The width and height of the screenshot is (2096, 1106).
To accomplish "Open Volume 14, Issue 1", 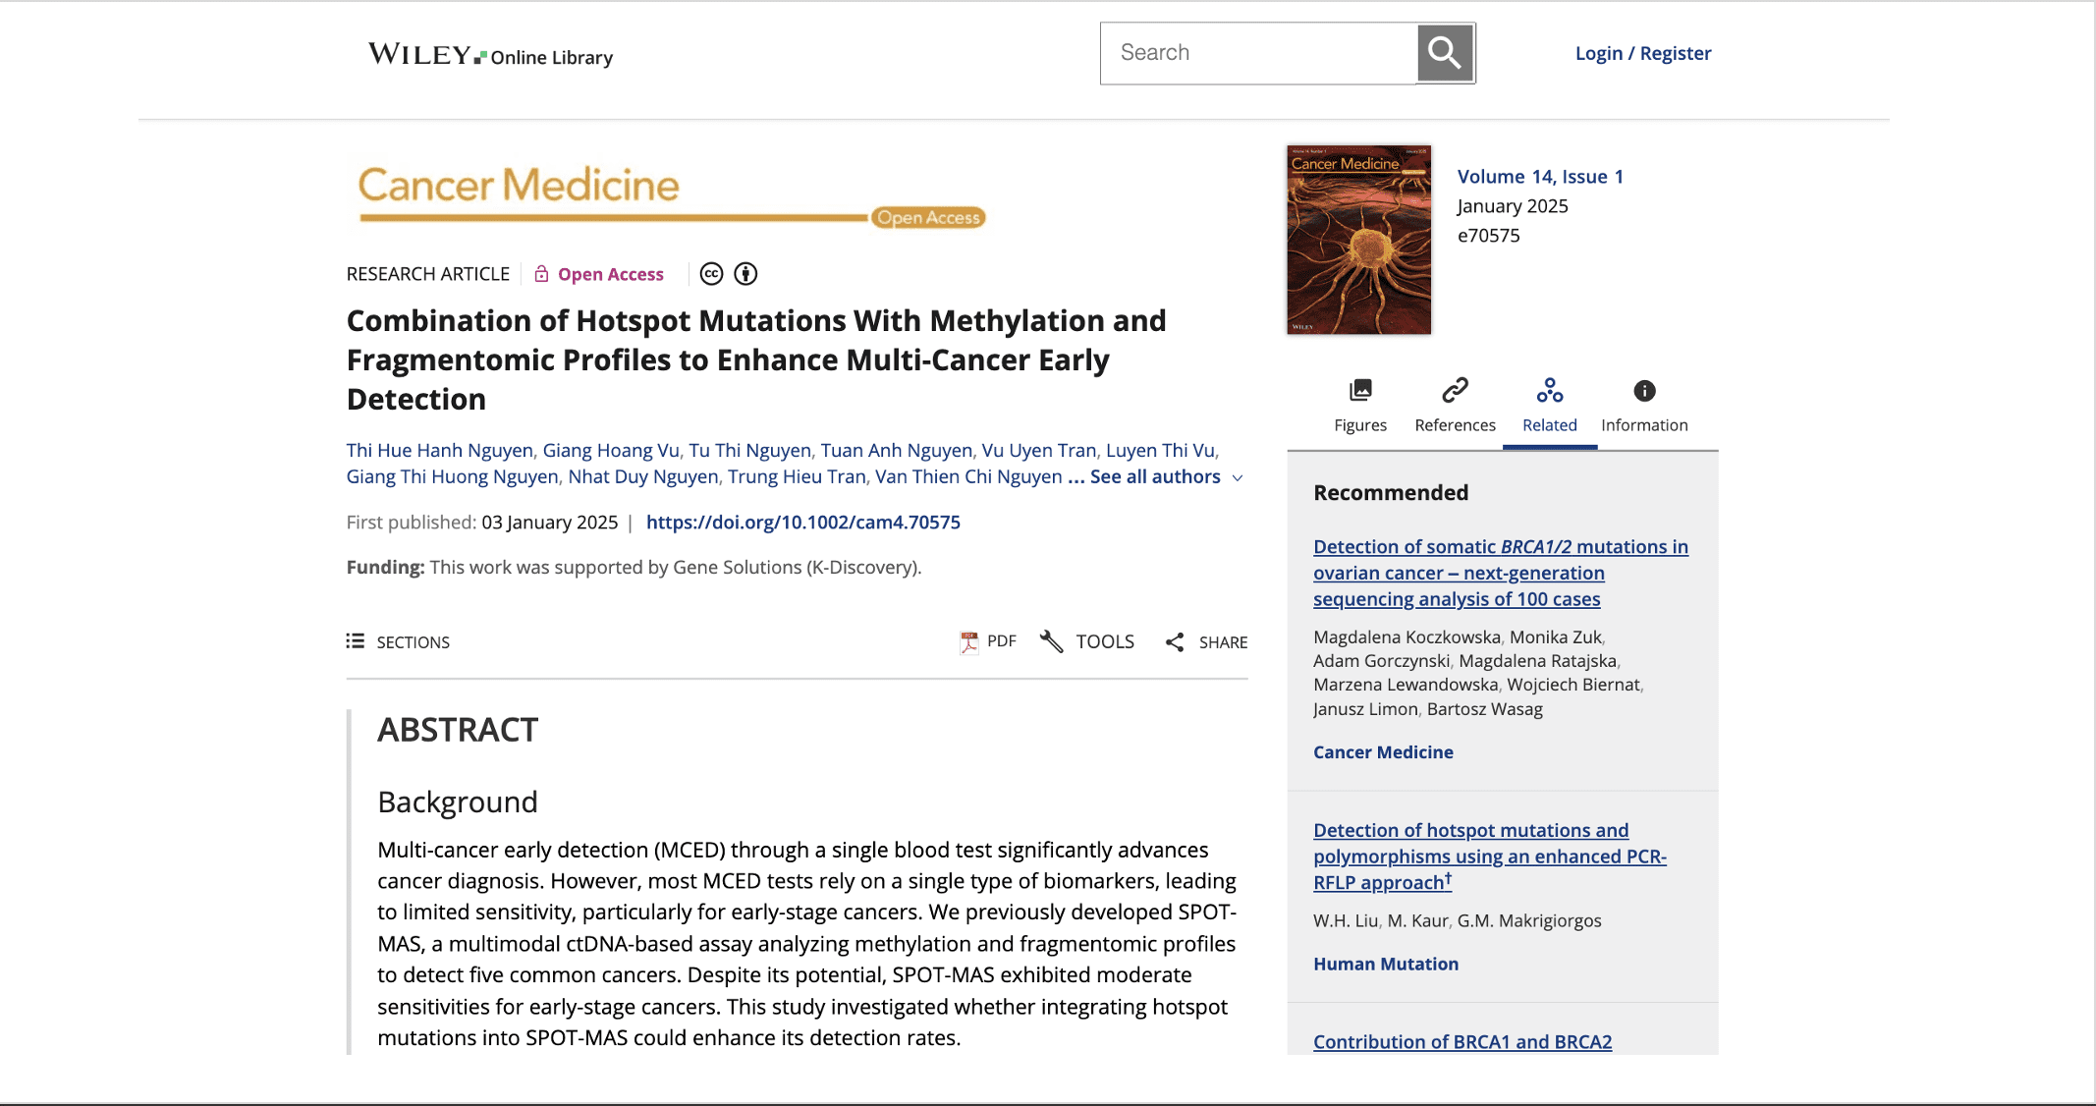I will (x=1540, y=176).
